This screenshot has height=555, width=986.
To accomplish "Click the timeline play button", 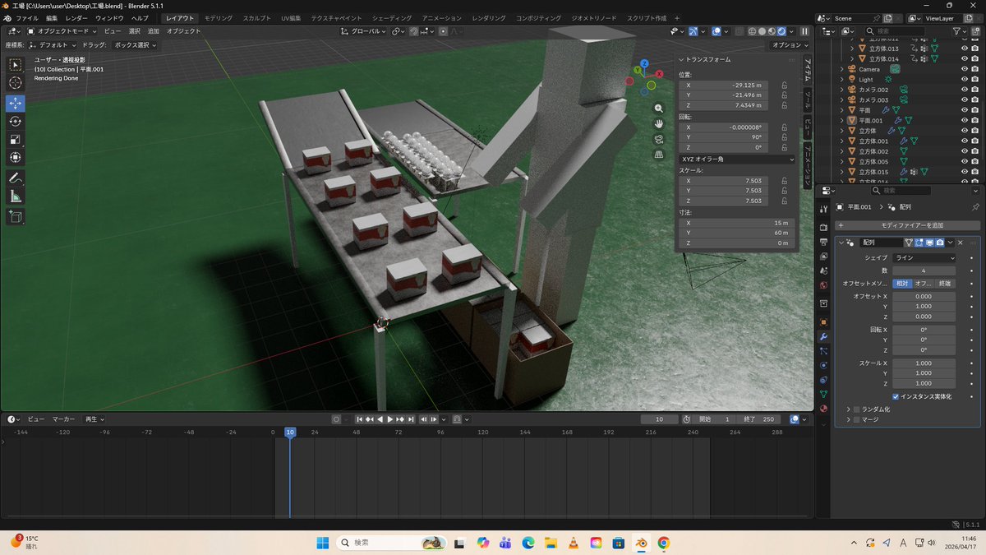I will [390, 419].
